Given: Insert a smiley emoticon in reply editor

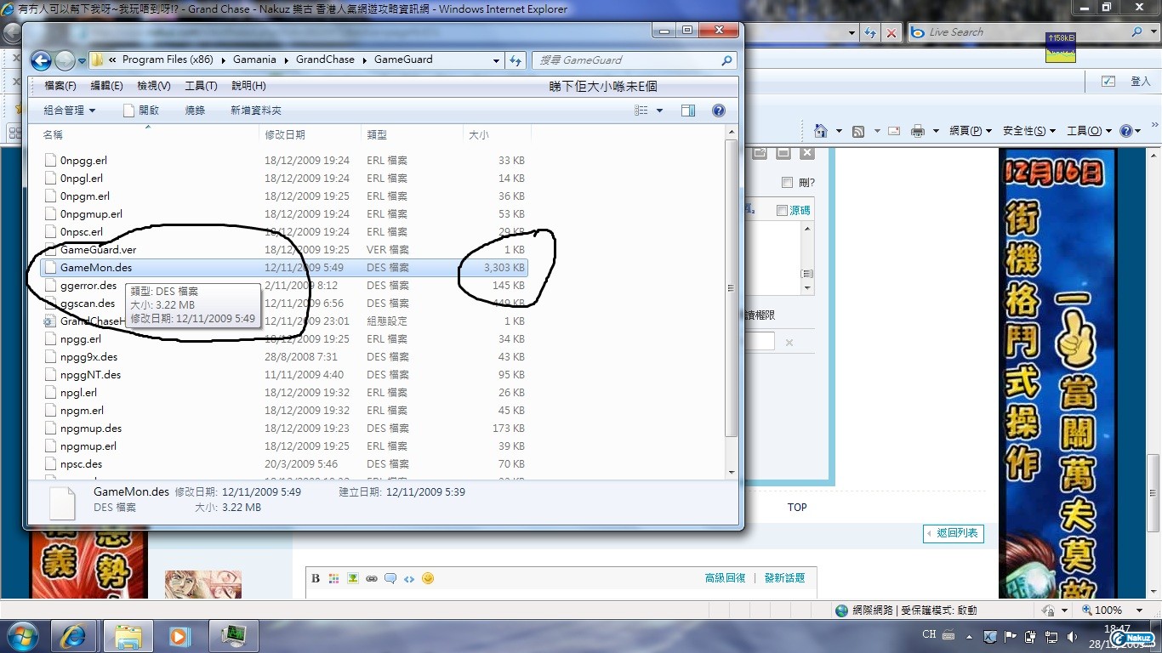Looking at the screenshot, I should [x=428, y=578].
